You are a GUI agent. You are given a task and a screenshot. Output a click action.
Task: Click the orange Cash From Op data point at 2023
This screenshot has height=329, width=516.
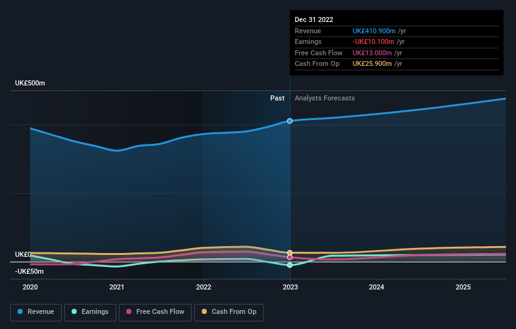pyautogui.click(x=290, y=253)
